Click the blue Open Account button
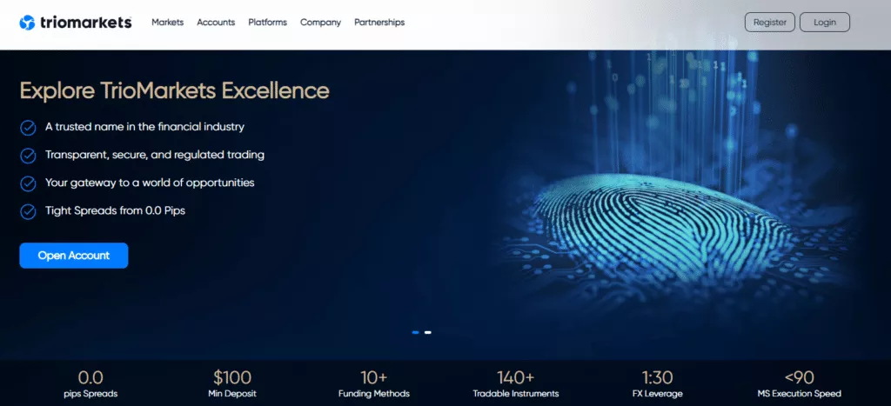Screen dimensions: 891x406 (74, 256)
